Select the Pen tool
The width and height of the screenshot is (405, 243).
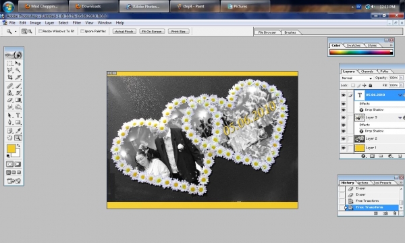[x=10, y=122]
